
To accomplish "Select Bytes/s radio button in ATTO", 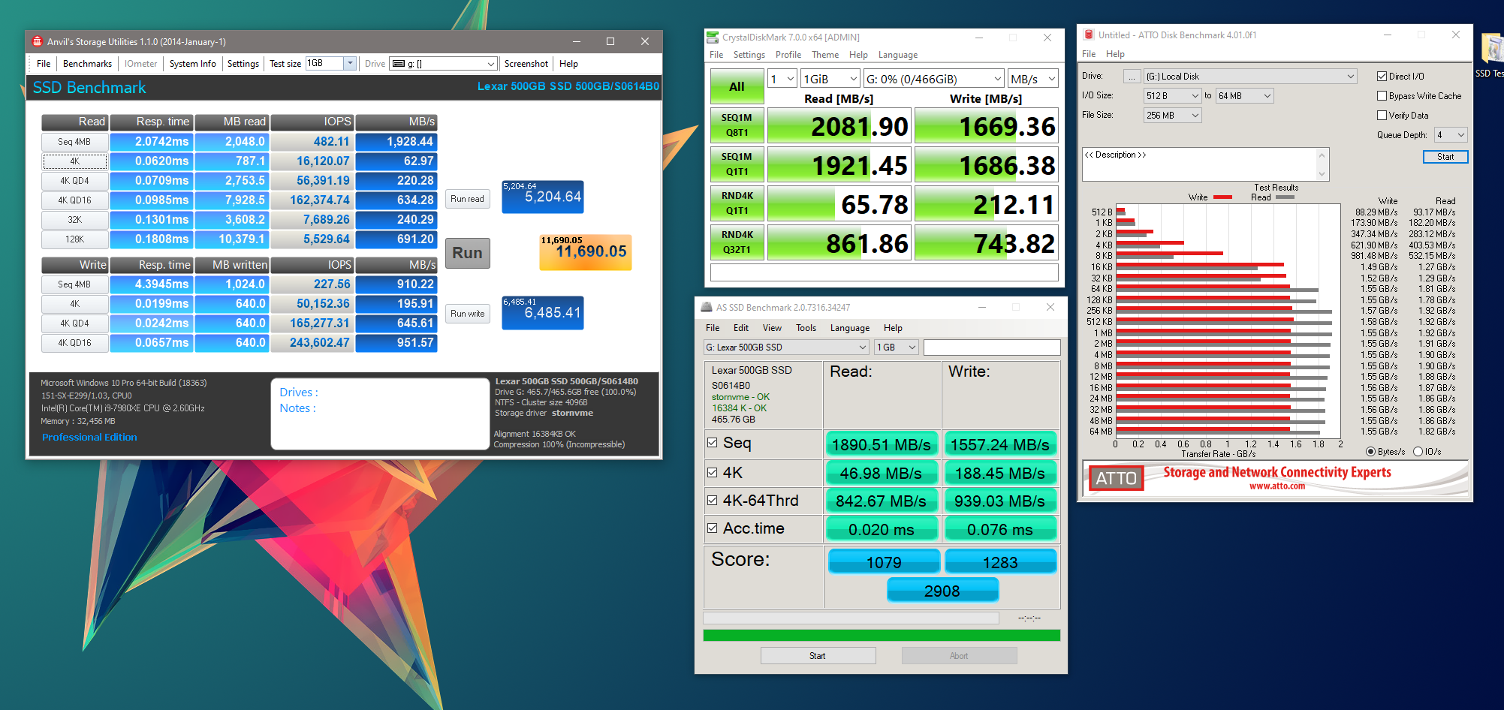I will [1371, 451].
